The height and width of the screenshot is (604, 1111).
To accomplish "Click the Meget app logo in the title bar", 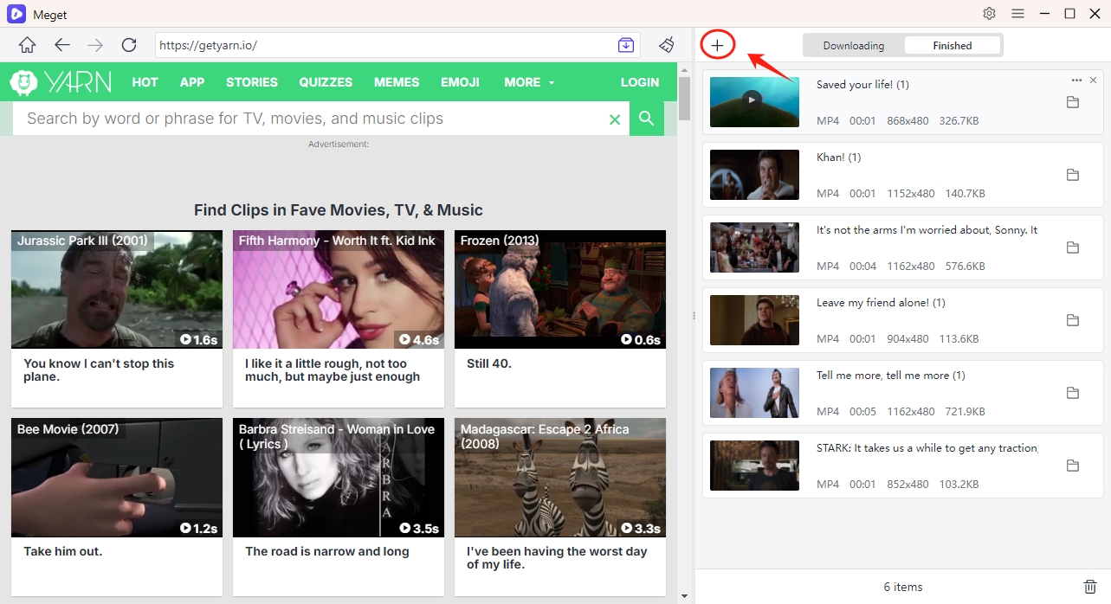I will coord(16,14).
